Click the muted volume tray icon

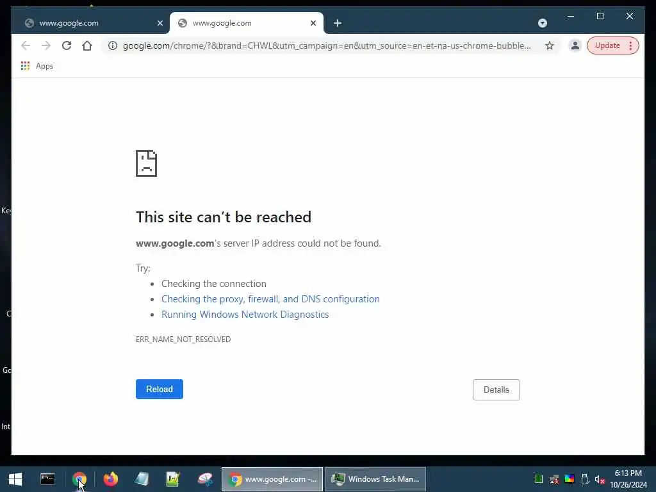coord(600,479)
